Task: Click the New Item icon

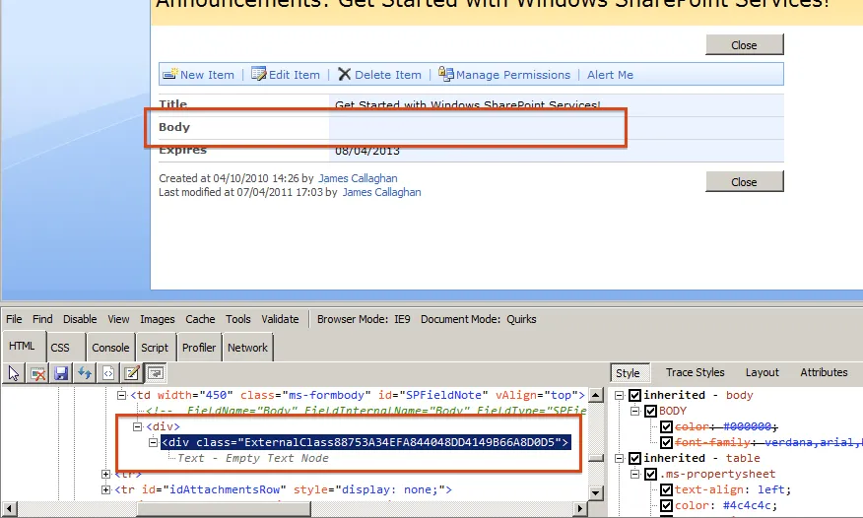Action: (170, 74)
